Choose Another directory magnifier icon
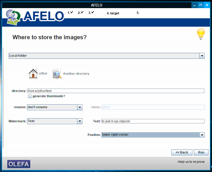 click(57, 73)
